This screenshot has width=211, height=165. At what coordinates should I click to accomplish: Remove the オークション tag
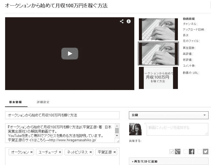tap(31, 152)
